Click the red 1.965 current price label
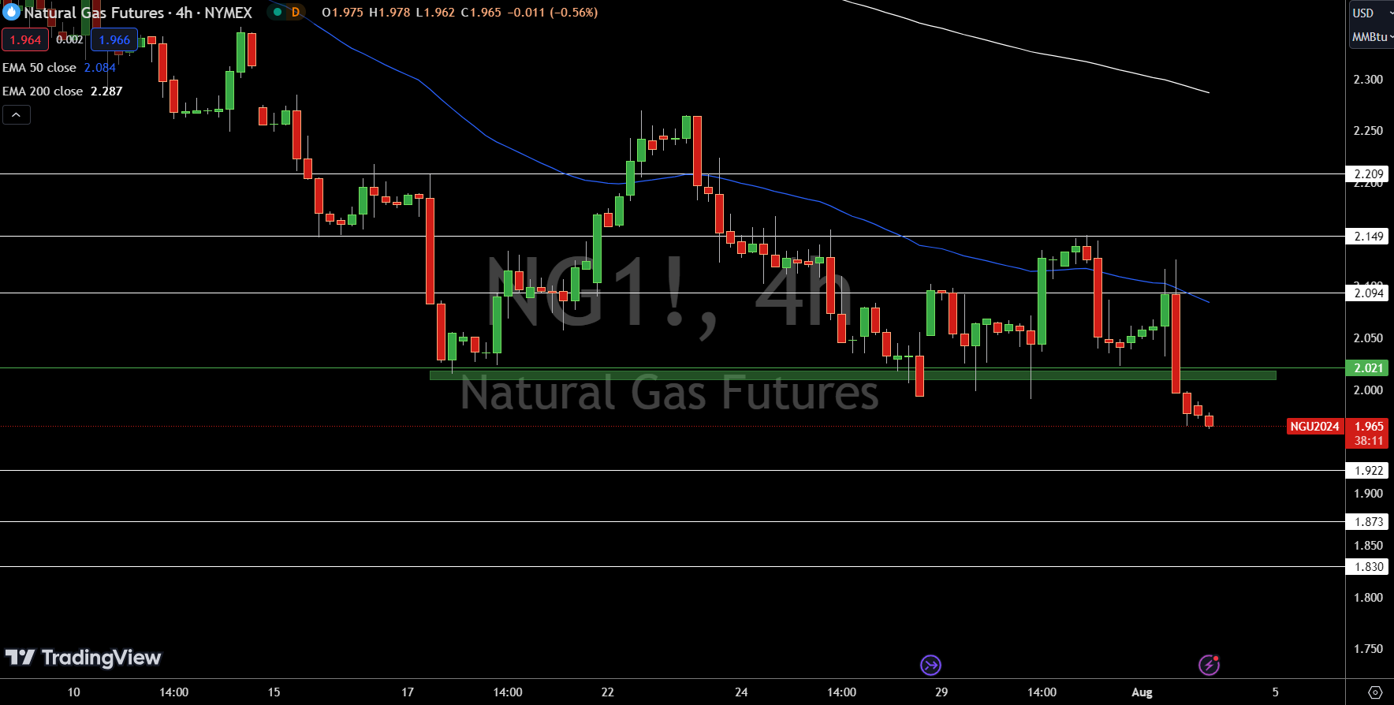 click(1368, 427)
